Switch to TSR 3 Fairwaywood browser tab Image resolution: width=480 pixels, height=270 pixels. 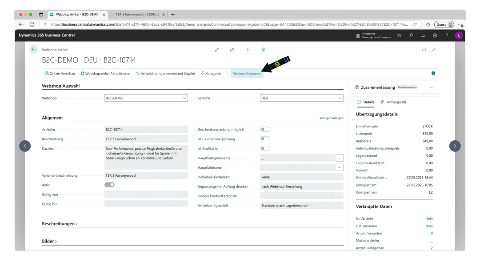click(x=137, y=14)
